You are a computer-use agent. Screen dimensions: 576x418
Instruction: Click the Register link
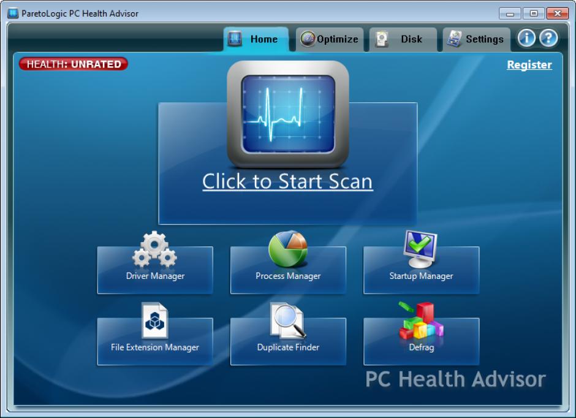(x=529, y=65)
